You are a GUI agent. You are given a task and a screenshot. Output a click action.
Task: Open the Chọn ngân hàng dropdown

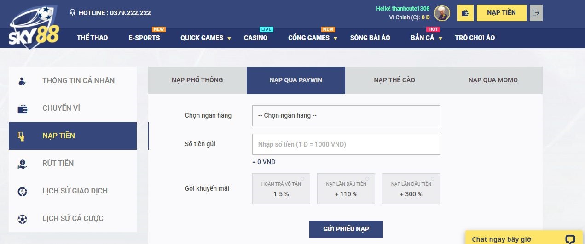coord(346,116)
